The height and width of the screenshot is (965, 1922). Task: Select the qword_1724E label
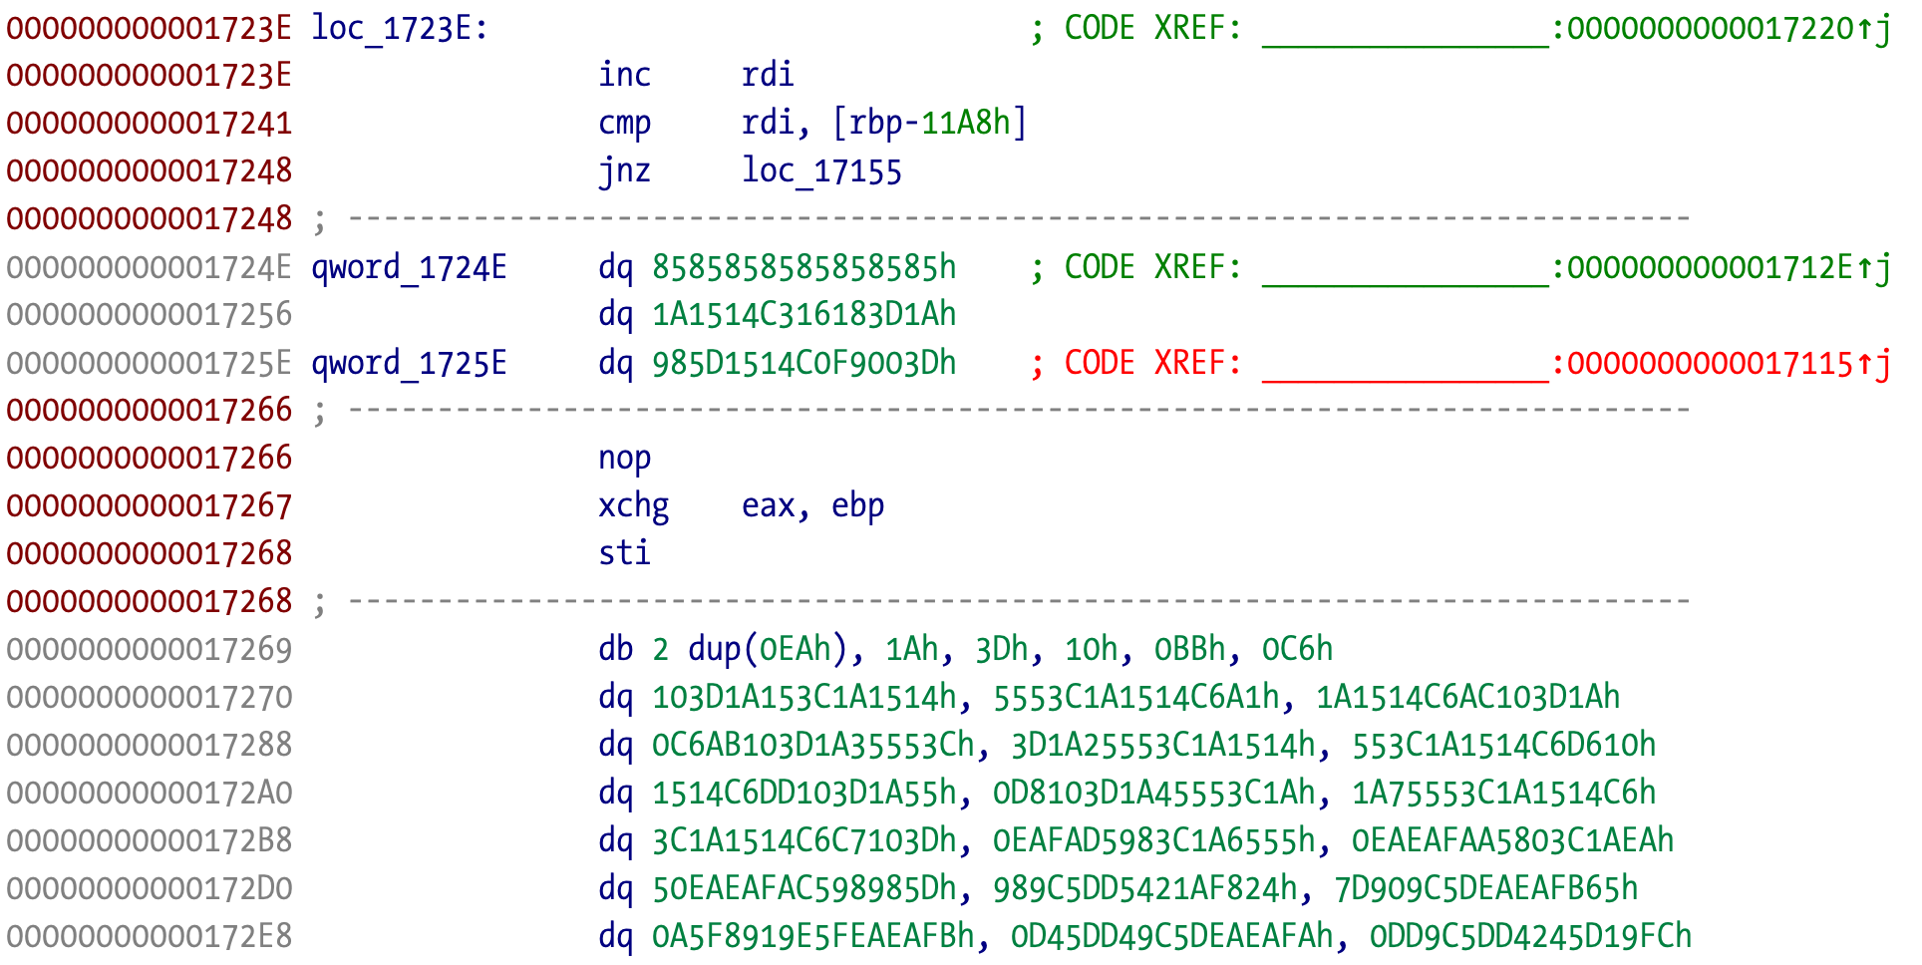pos(409,267)
